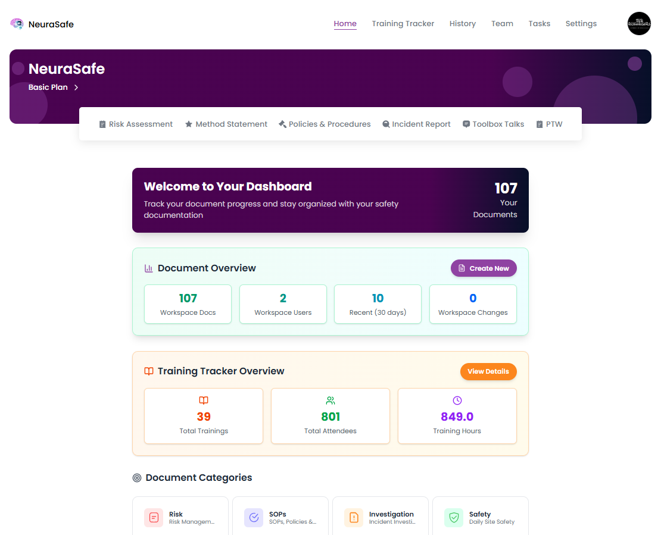Click the Total Attendees people icon
The image size is (661, 535).
[330, 401]
